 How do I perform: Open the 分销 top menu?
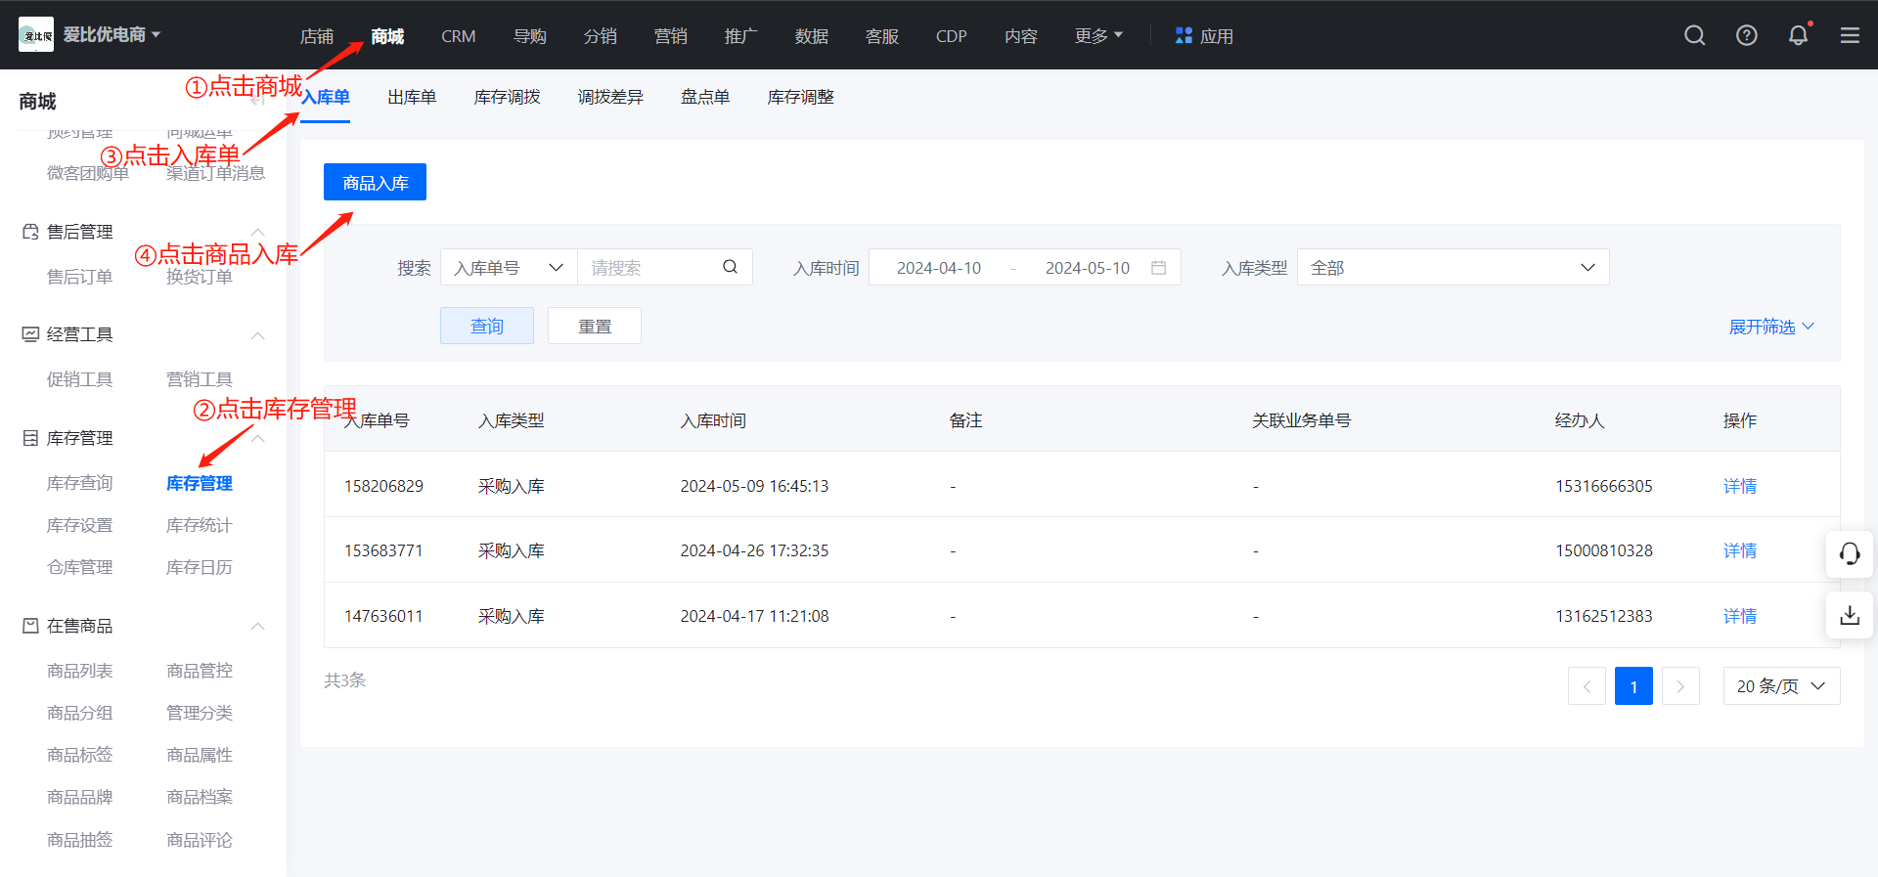tap(601, 36)
